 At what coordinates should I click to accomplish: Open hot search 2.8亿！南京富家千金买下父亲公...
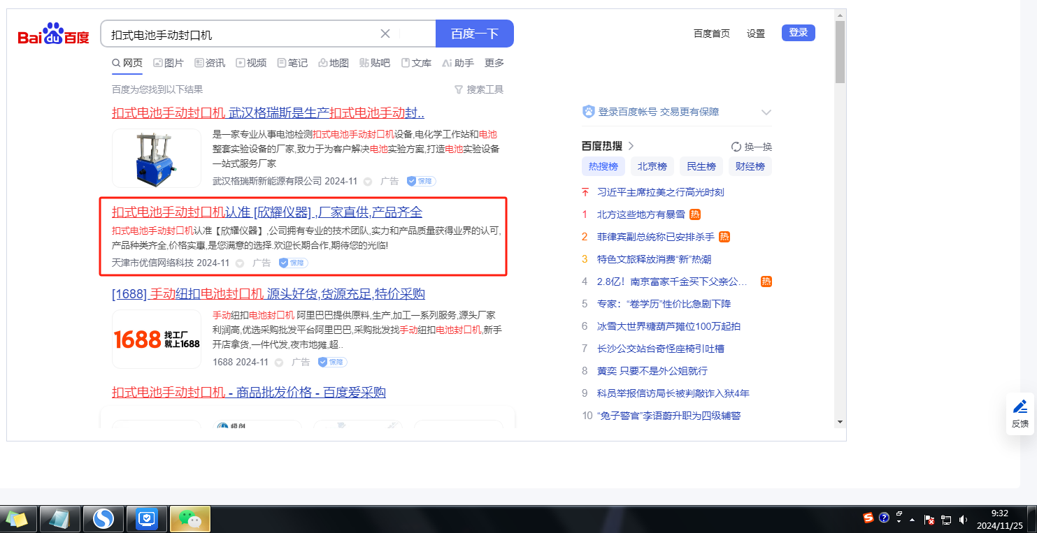click(672, 282)
